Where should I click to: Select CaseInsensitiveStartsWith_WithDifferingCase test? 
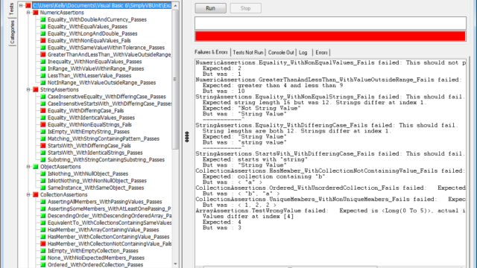click(110, 103)
